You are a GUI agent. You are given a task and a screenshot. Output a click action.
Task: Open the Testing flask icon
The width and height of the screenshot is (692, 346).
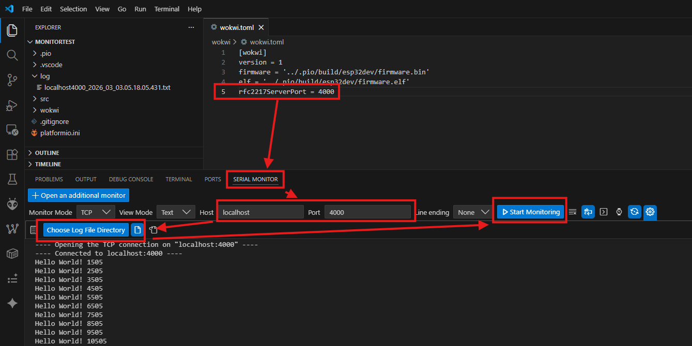click(12, 179)
